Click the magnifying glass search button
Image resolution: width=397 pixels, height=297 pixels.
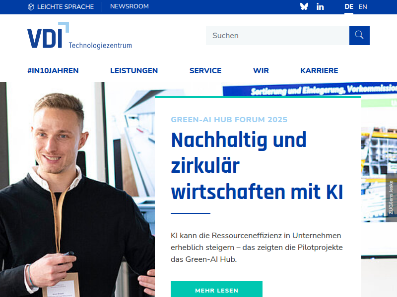tap(359, 36)
